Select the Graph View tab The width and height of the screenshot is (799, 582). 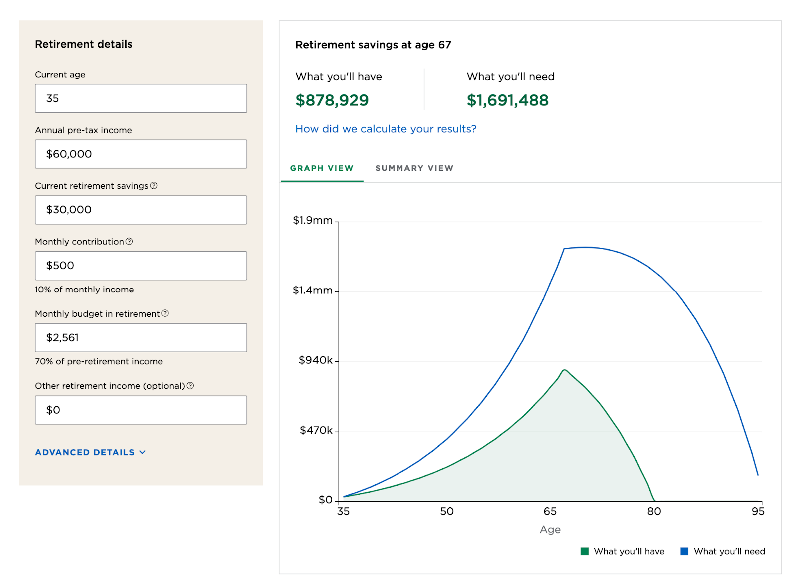tap(322, 168)
